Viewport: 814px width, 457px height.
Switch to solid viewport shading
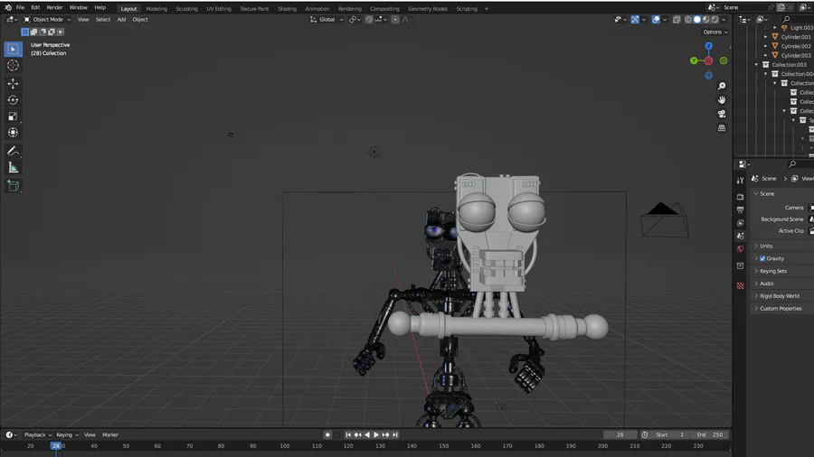697,20
